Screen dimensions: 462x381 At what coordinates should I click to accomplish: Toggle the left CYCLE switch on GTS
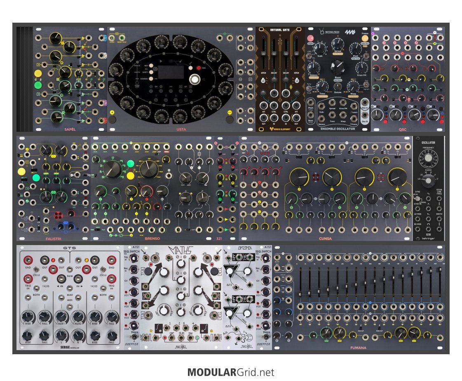(x=36, y=270)
